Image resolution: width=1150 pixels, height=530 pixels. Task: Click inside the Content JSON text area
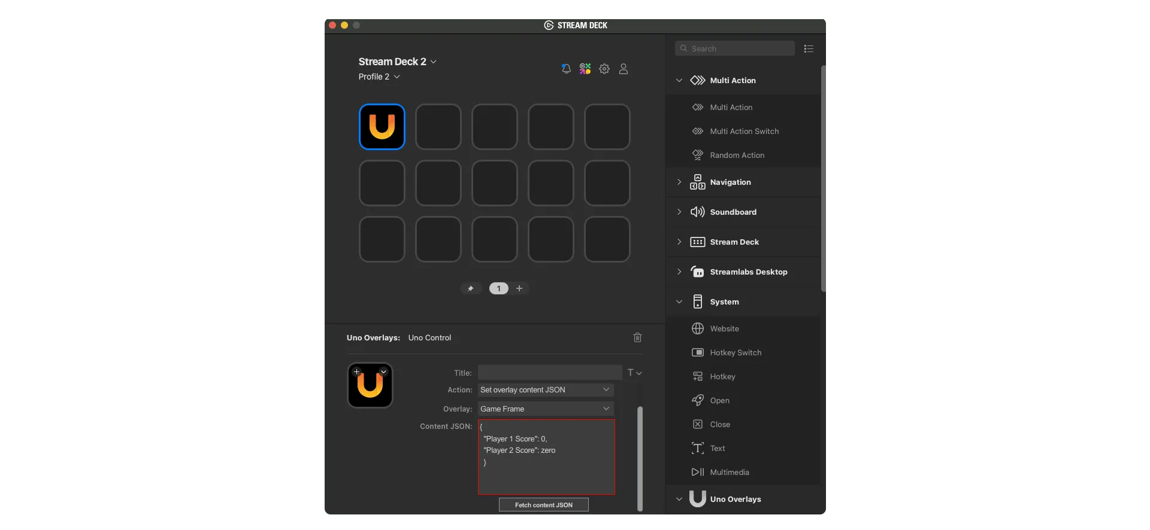point(546,457)
